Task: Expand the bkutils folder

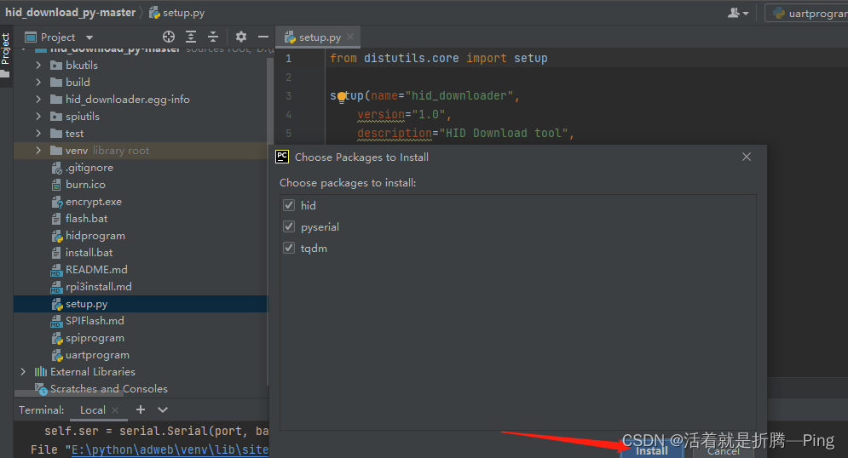Action: coord(38,65)
